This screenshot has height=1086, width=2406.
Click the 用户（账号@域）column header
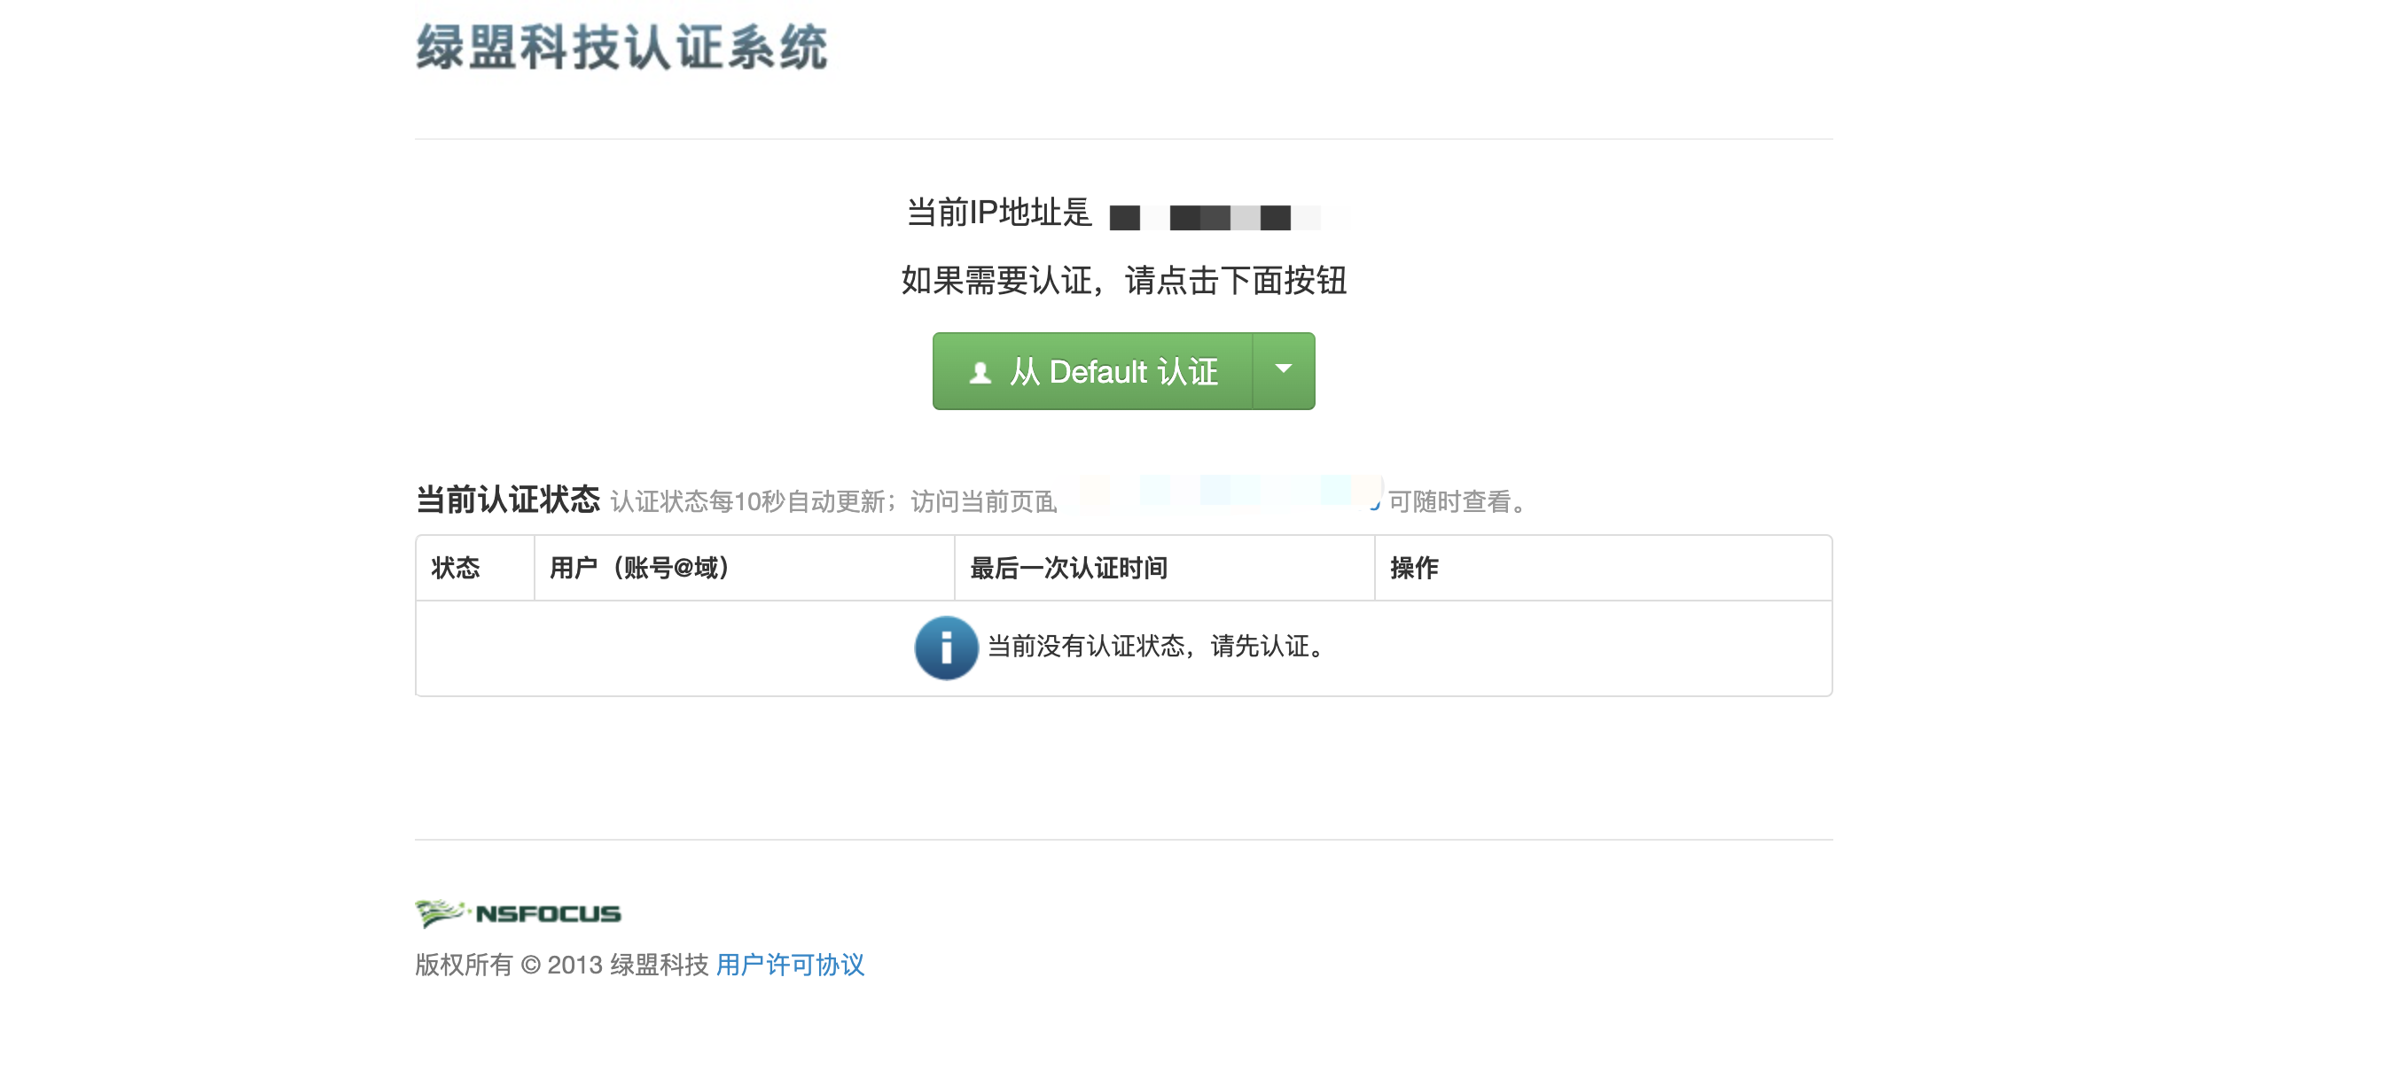pos(639,567)
